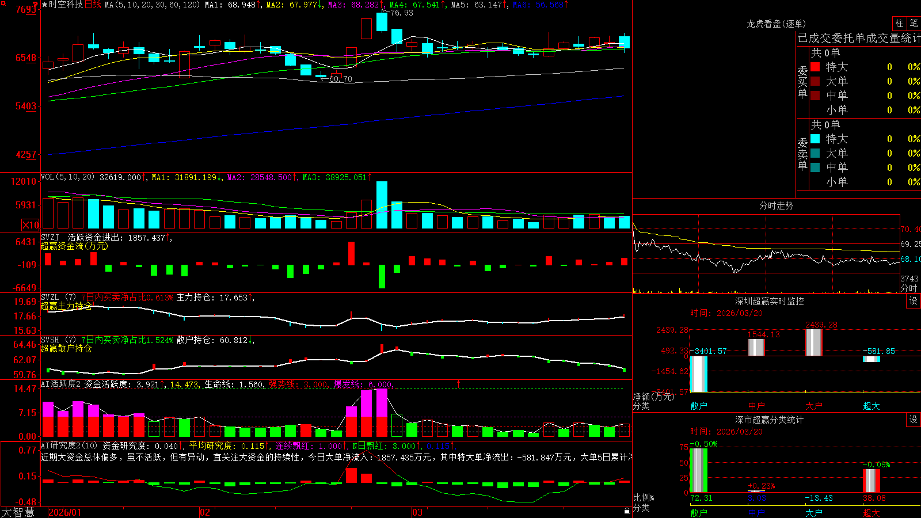
Task: Click the 60.70 low price label
Action: point(340,79)
